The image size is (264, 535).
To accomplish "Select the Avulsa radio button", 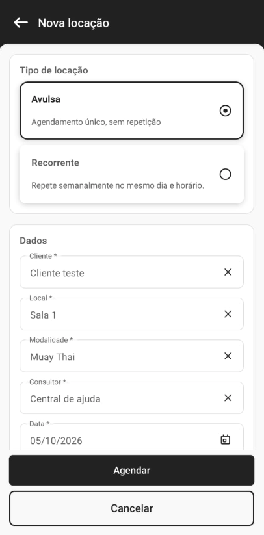I will pos(225,111).
